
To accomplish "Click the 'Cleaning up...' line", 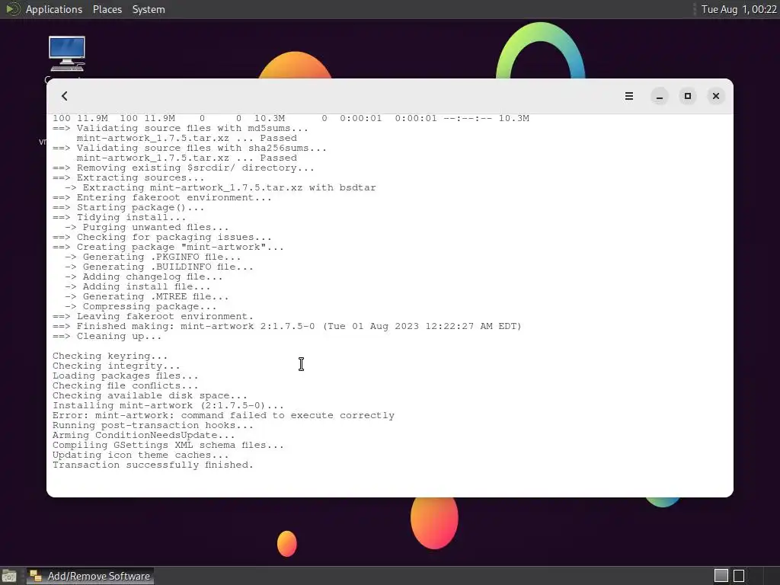I will [x=107, y=336].
